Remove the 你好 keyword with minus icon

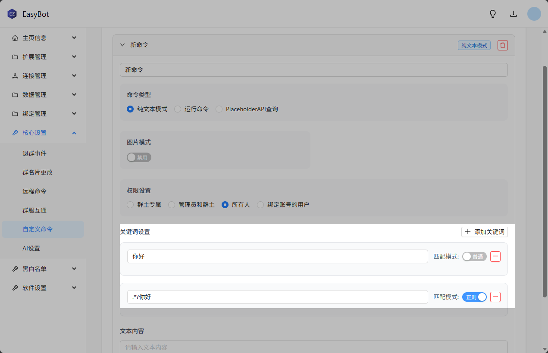495,256
